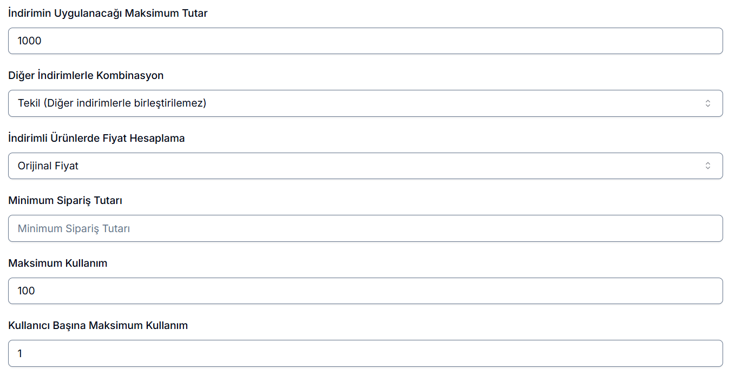
Task: Expand the İndirimli Ürünlerde Fiyat Hesaplama dropdown
Action: tap(365, 166)
